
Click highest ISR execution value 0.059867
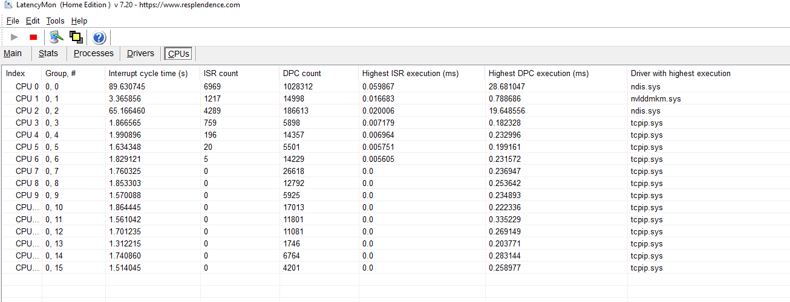pos(378,86)
